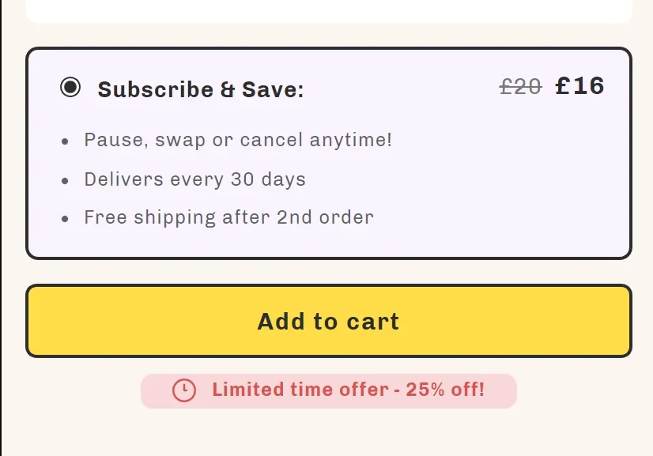This screenshot has height=456, width=653.
Task: Add the item to cart
Action: pos(329,321)
